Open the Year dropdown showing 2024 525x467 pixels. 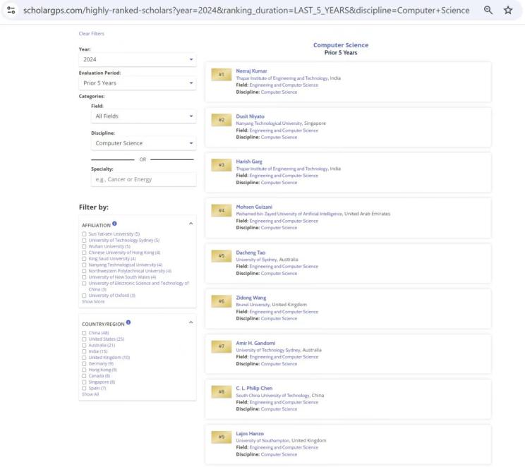138,59
